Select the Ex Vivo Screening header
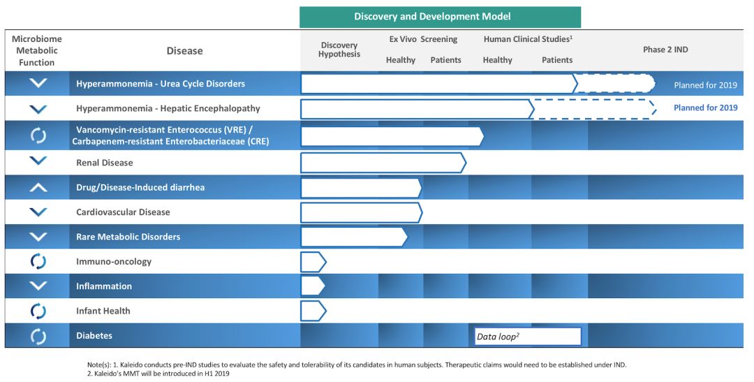 pos(423,39)
